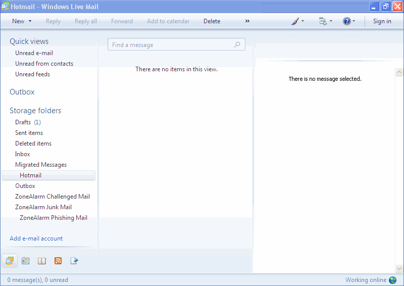Screen dimensions: 404x286
Task: Open the Migrated Messages folder
Action: click(x=41, y=165)
